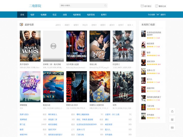The height and width of the screenshot is (137, 183).
Task: Open the 电视剧 nav tab
Action: click(43, 14)
